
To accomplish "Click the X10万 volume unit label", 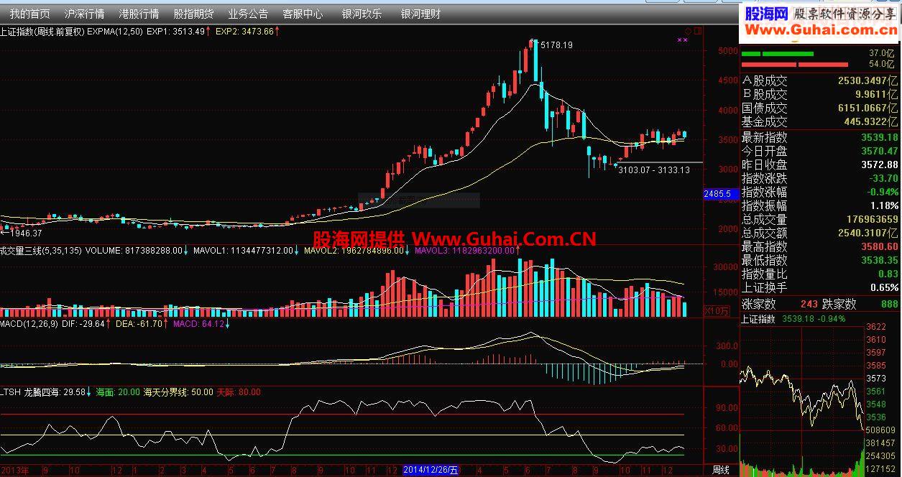I will click(x=716, y=311).
